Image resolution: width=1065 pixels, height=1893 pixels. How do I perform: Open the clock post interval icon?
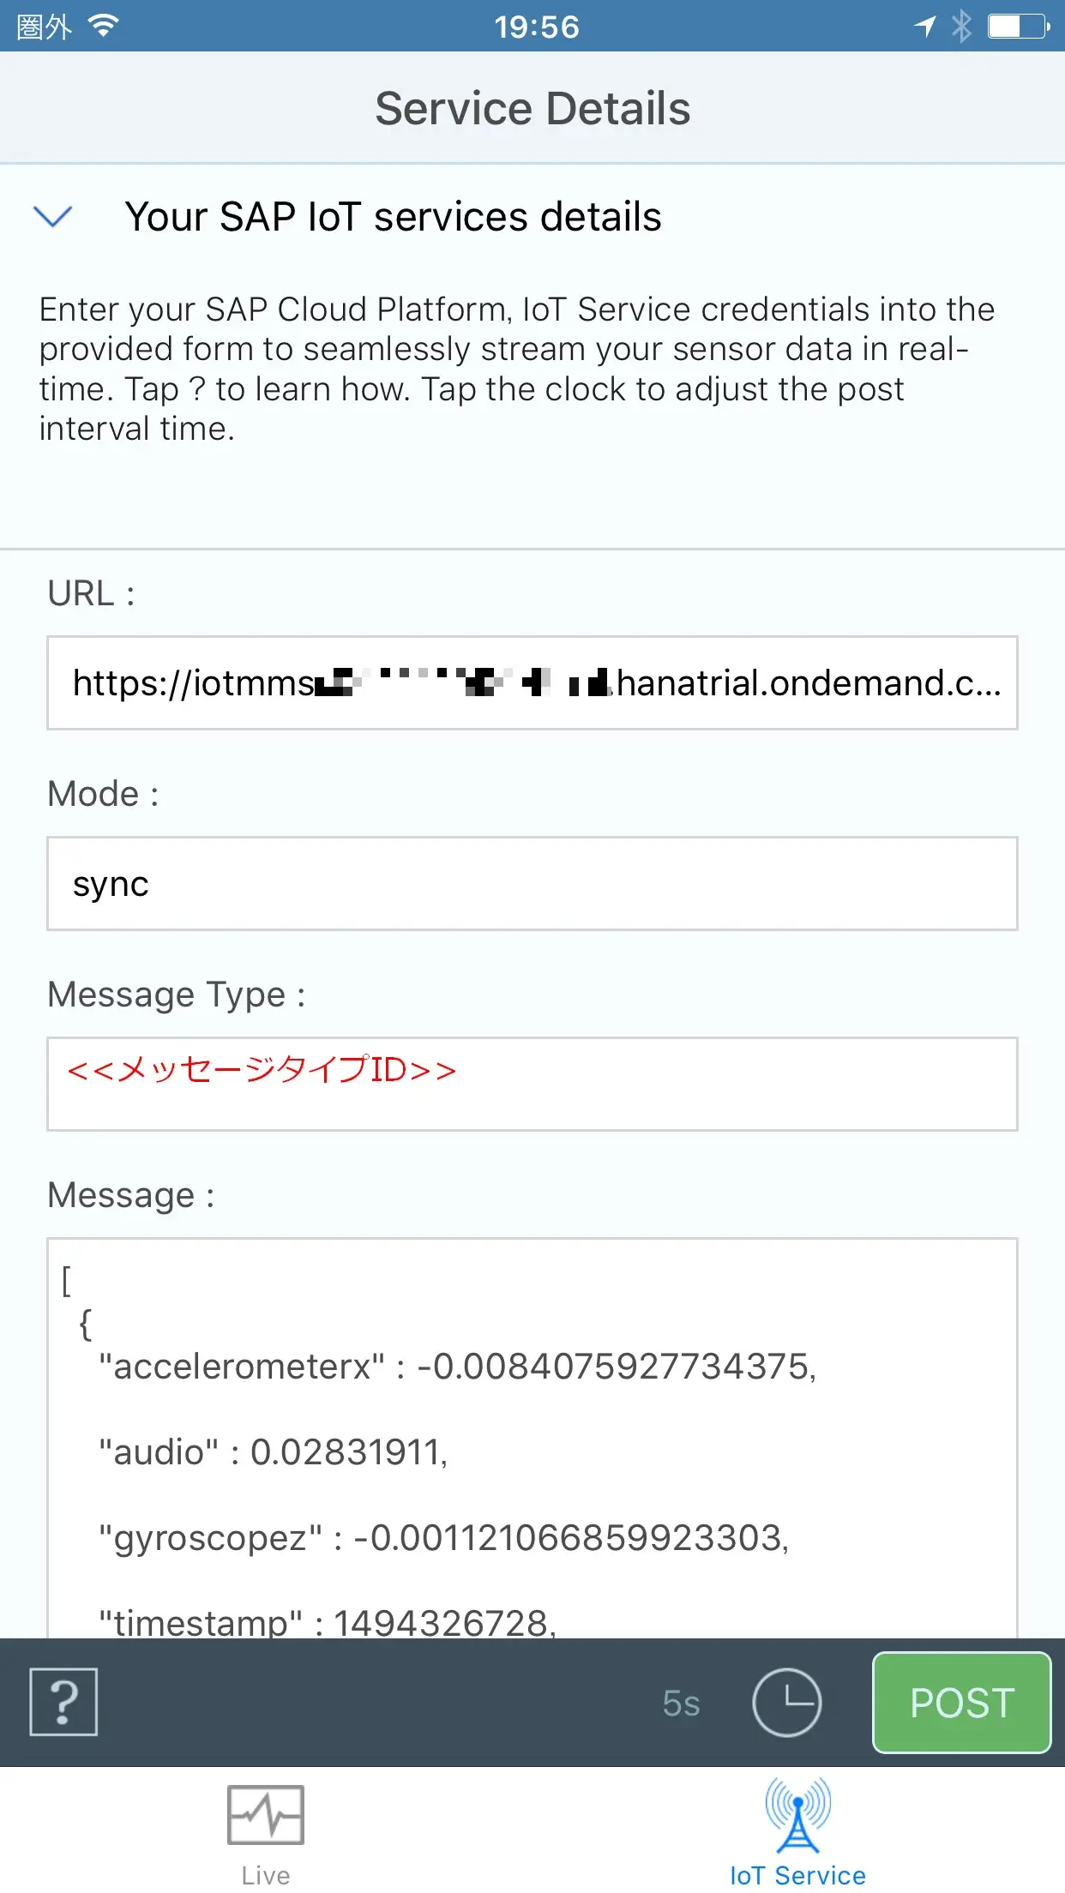tap(787, 1703)
